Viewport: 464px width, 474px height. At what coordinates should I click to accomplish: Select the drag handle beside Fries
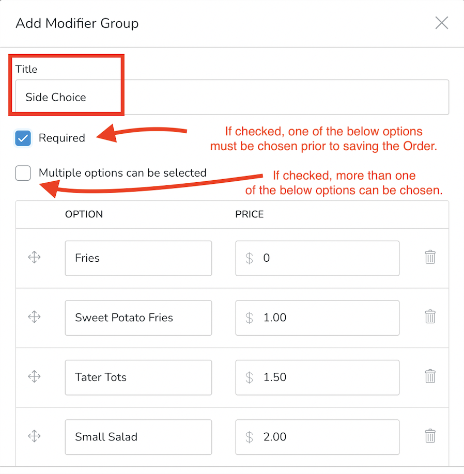click(x=34, y=257)
